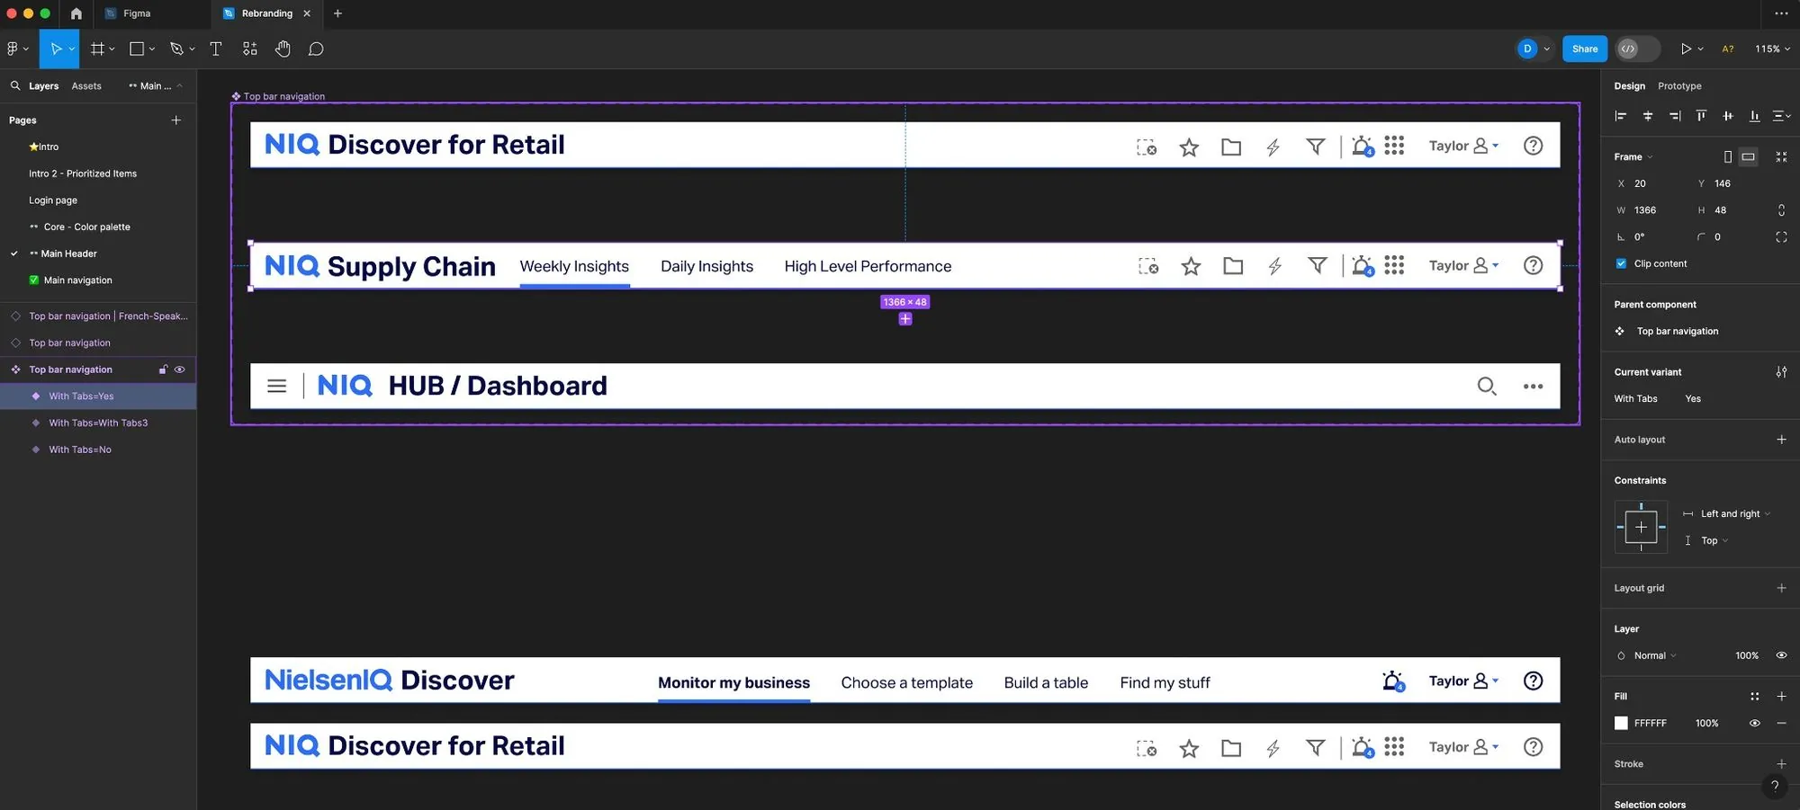This screenshot has height=810, width=1800.
Task: Align right icon in Design panel
Action: [x=1674, y=115]
